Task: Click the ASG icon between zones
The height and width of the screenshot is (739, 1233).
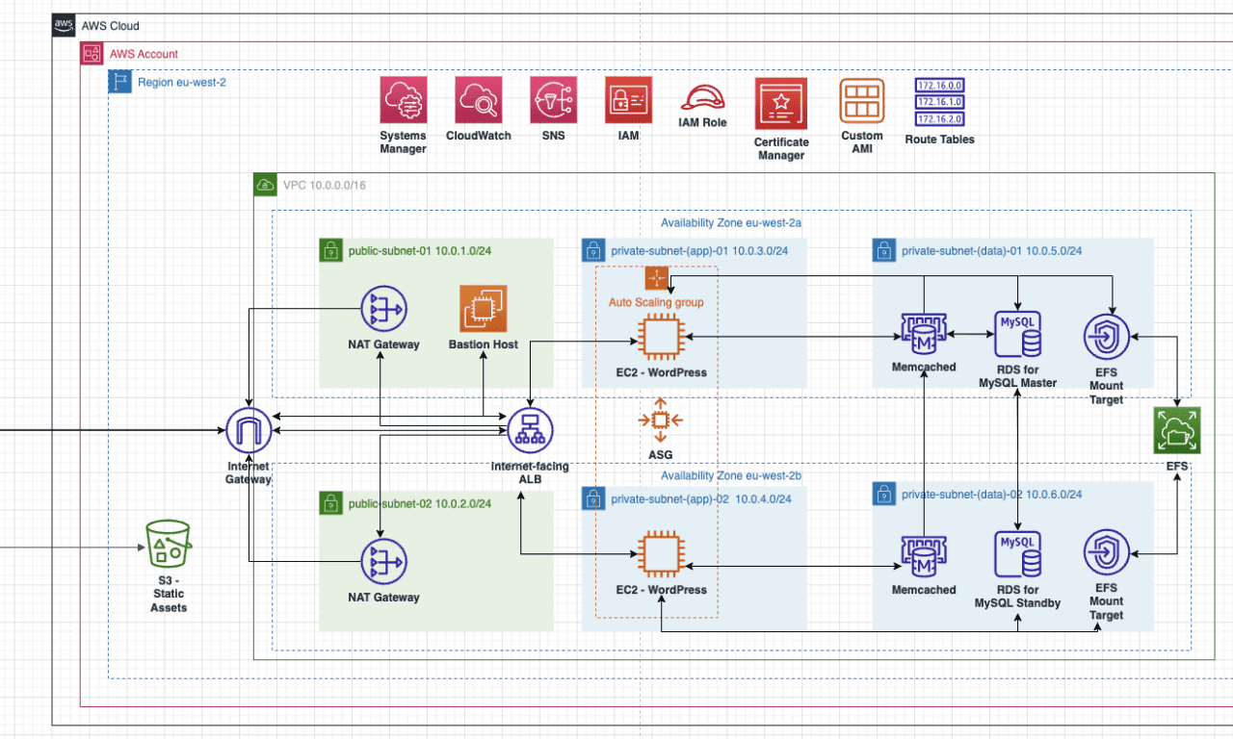Action: coord(661,420)
